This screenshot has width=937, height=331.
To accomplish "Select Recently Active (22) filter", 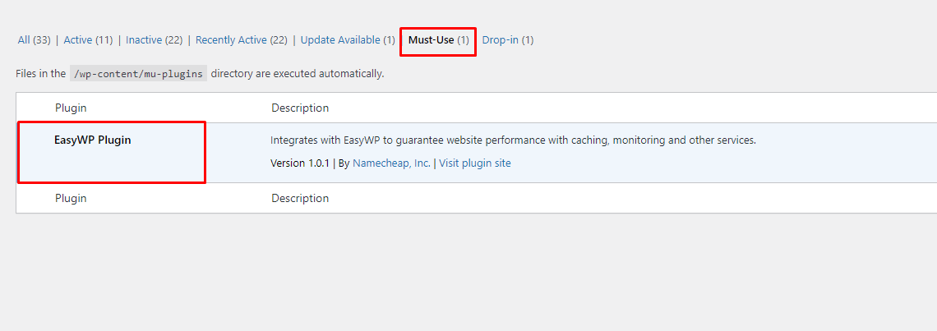I will (x=242, y=40).
